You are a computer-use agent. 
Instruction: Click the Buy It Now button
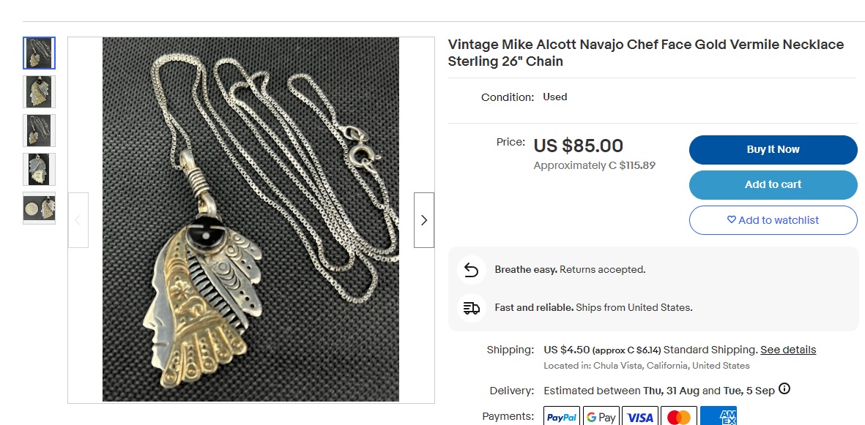pos(773,149)
